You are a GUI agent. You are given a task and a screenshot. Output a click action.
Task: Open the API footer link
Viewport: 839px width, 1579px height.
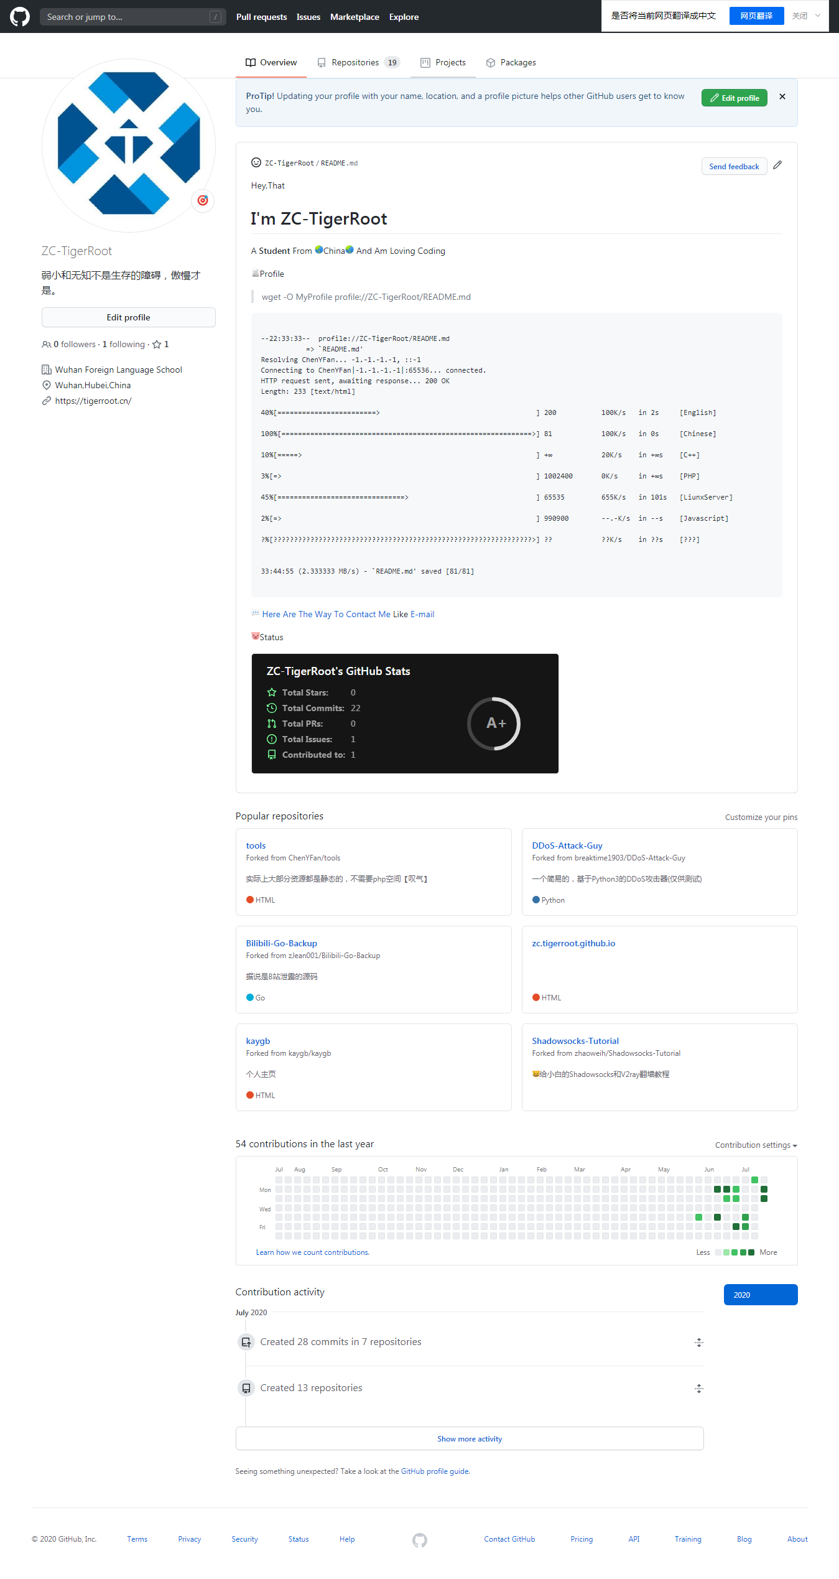tap(634, 1539)
